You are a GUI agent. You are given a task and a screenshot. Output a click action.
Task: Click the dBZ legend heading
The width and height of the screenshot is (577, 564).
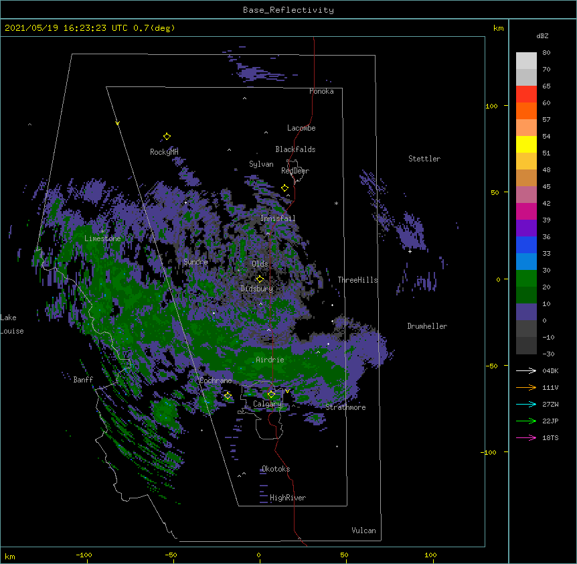tap(542, 36)
